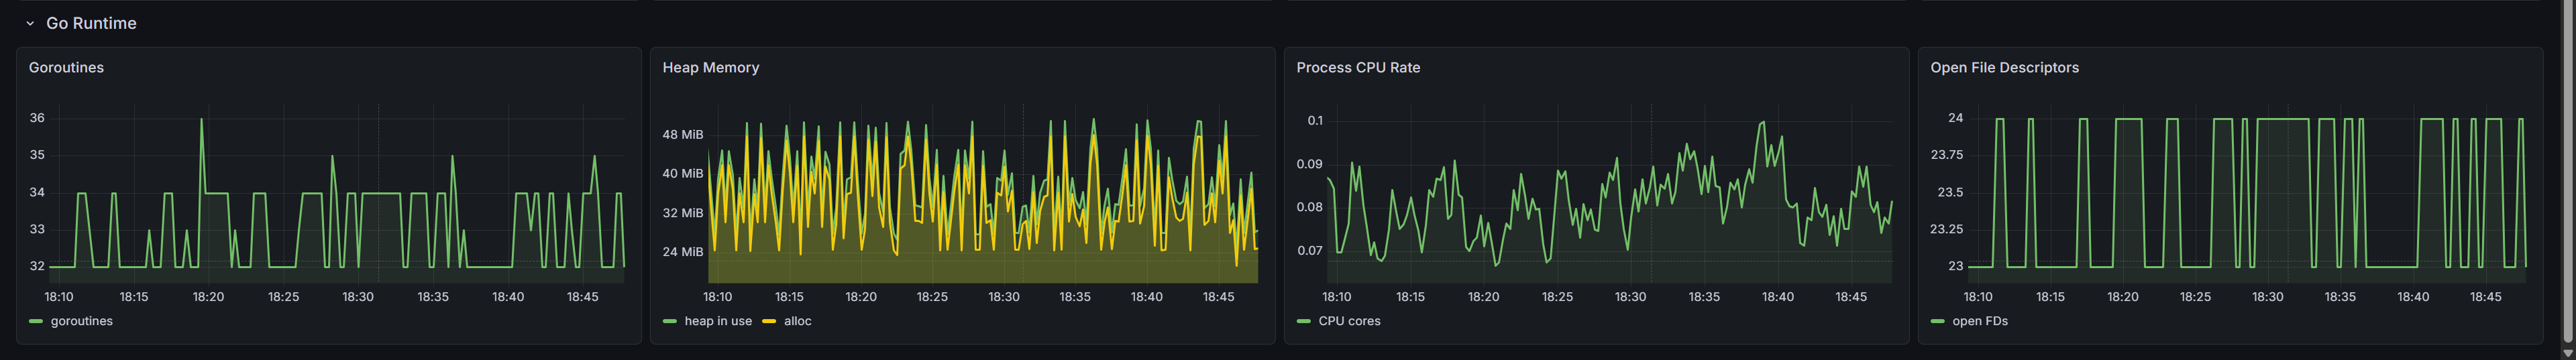Click the Go Runtime row title

pos(91,23)
